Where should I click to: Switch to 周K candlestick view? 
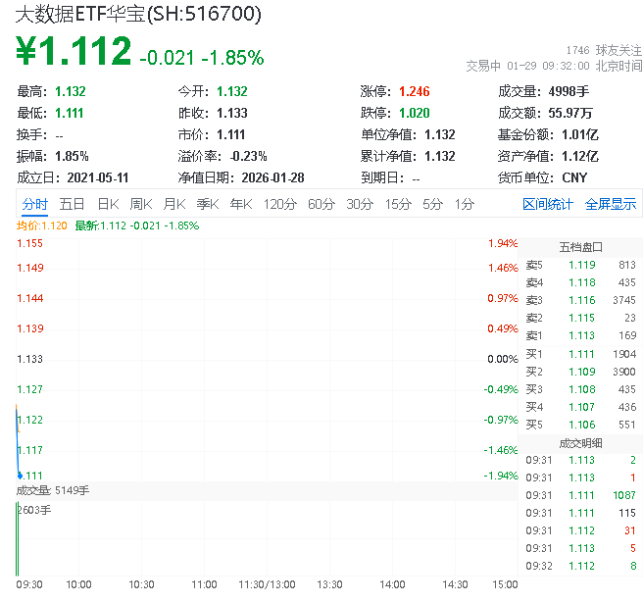pos(141,204)
